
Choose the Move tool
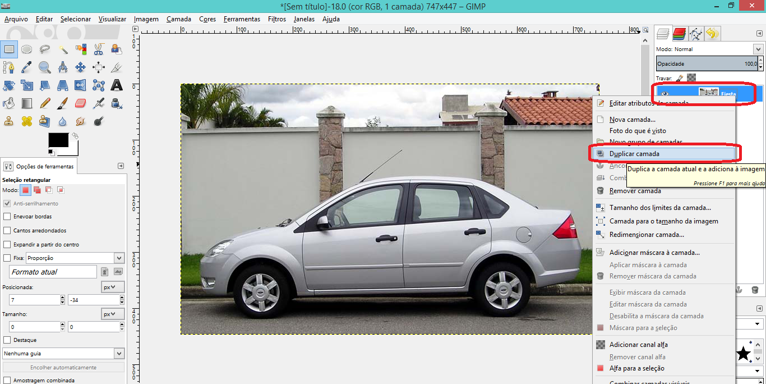(x=80, y=67)
